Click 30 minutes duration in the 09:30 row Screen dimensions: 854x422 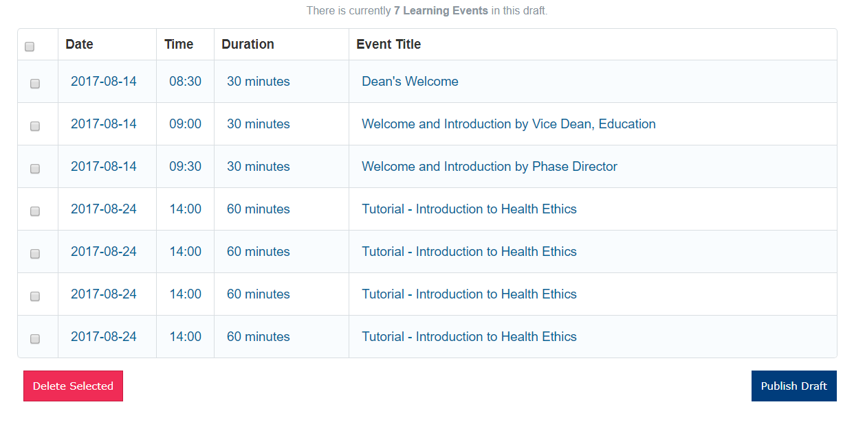coord(259,167)
